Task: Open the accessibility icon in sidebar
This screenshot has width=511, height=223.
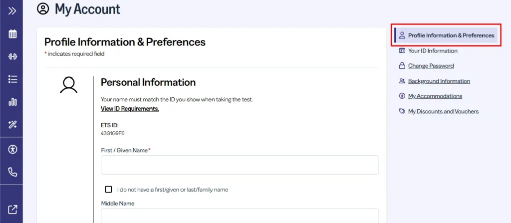Action: (x=12, y=149)
